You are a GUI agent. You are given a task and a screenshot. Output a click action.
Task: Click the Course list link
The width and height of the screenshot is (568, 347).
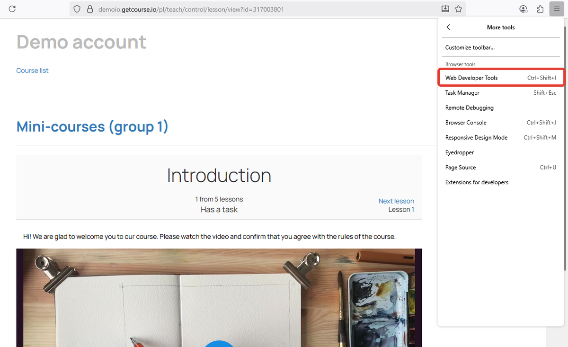click(32, 71)
